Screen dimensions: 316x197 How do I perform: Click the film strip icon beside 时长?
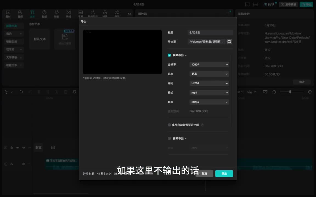coord(85,173)
